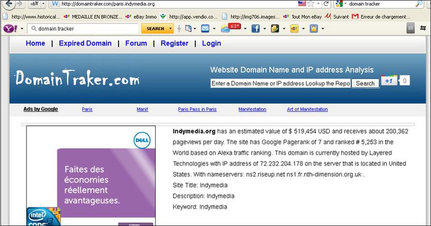Viewport: 431px width, 226px height.
Task: Bookmark this page with the star icon
Action: click(311, 4)
